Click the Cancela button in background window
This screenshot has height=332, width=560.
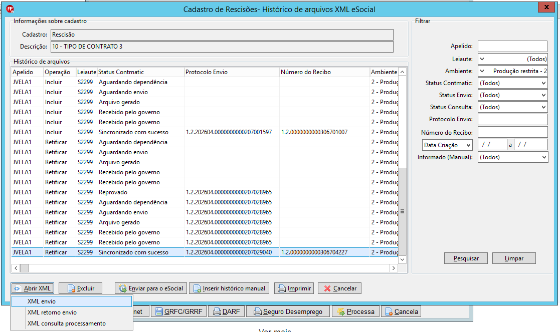(401, 311)
